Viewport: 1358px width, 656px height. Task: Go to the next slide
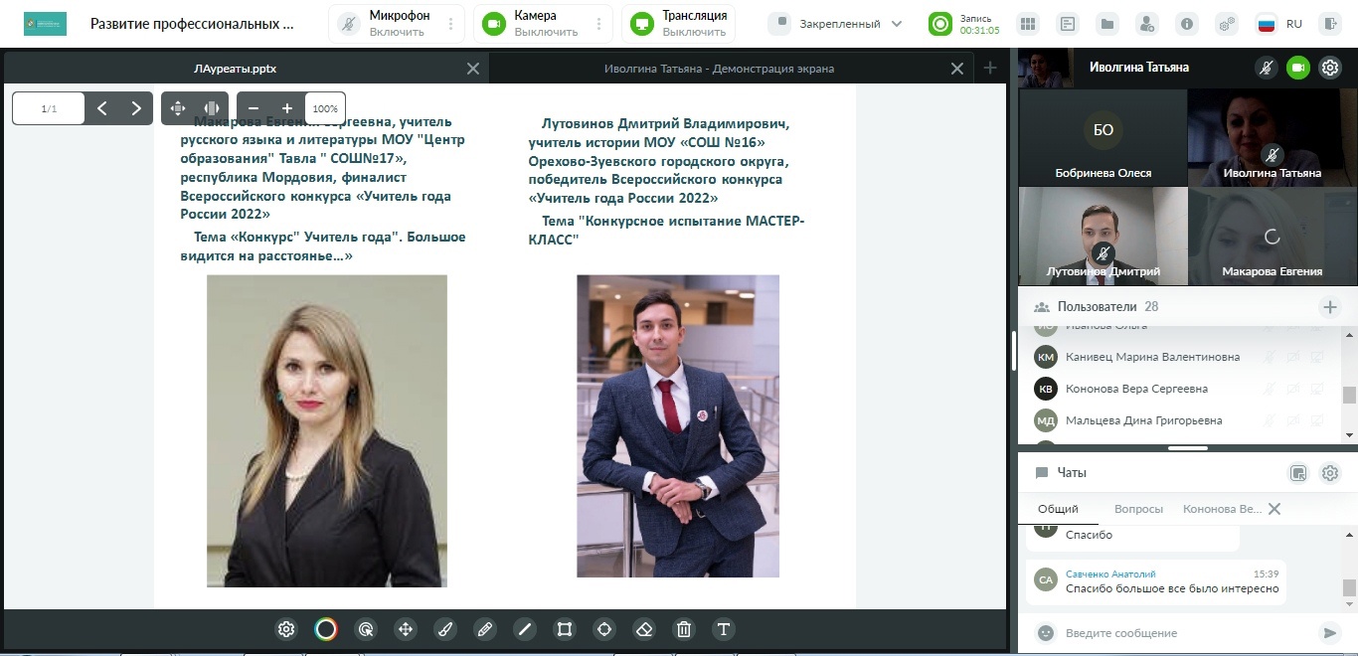[136, 108]
